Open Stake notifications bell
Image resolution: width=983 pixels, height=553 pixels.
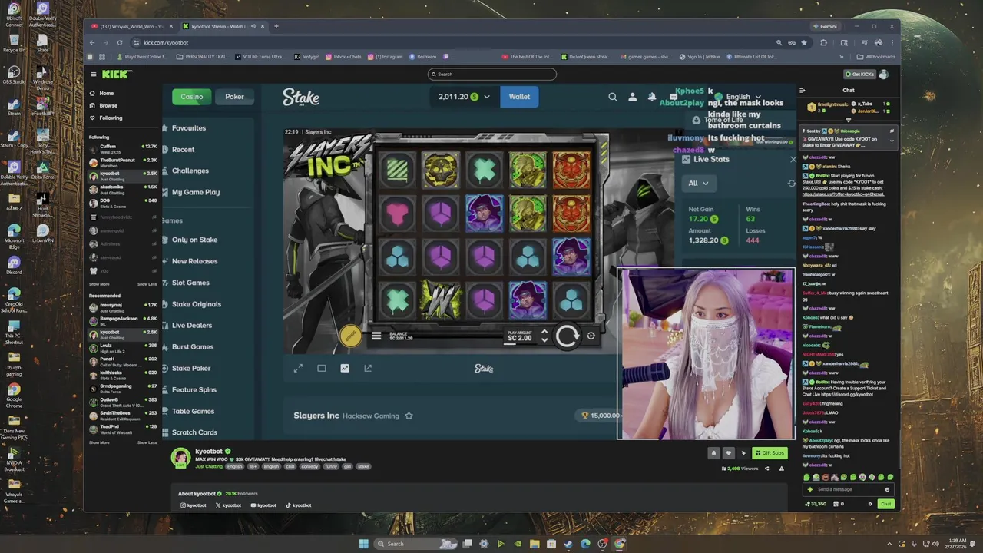[651, 97]
